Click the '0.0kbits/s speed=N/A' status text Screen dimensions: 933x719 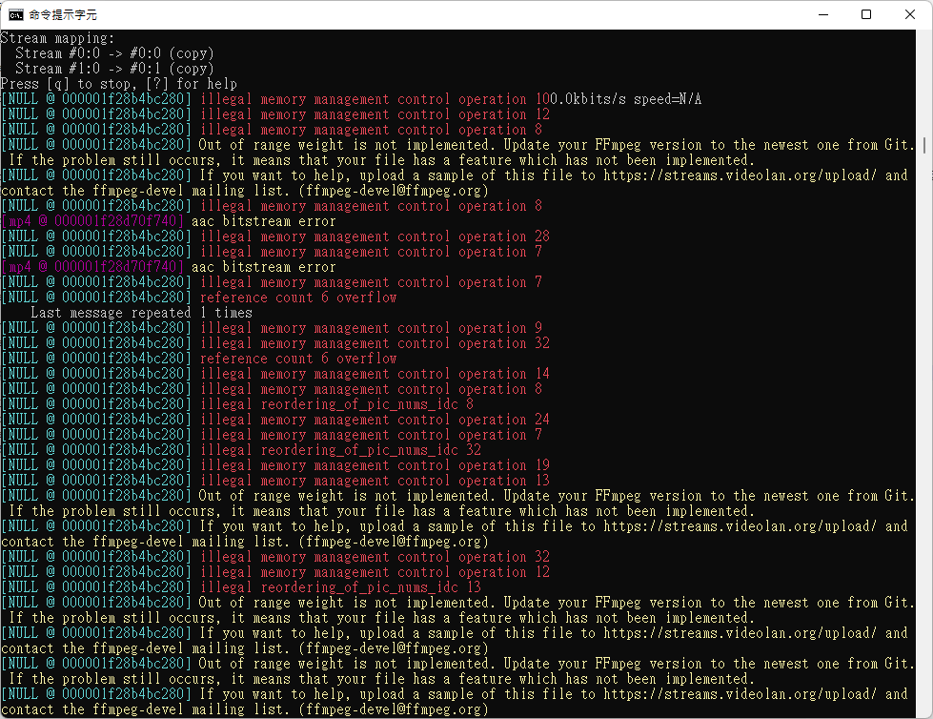[x=625, y=99]
